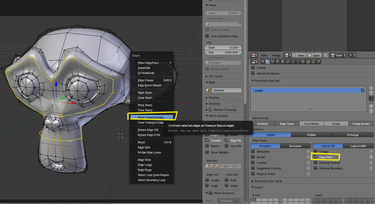Choose Mark Freestyle Edge from Edges menu
Screen dimensions: 375x204
151,117
